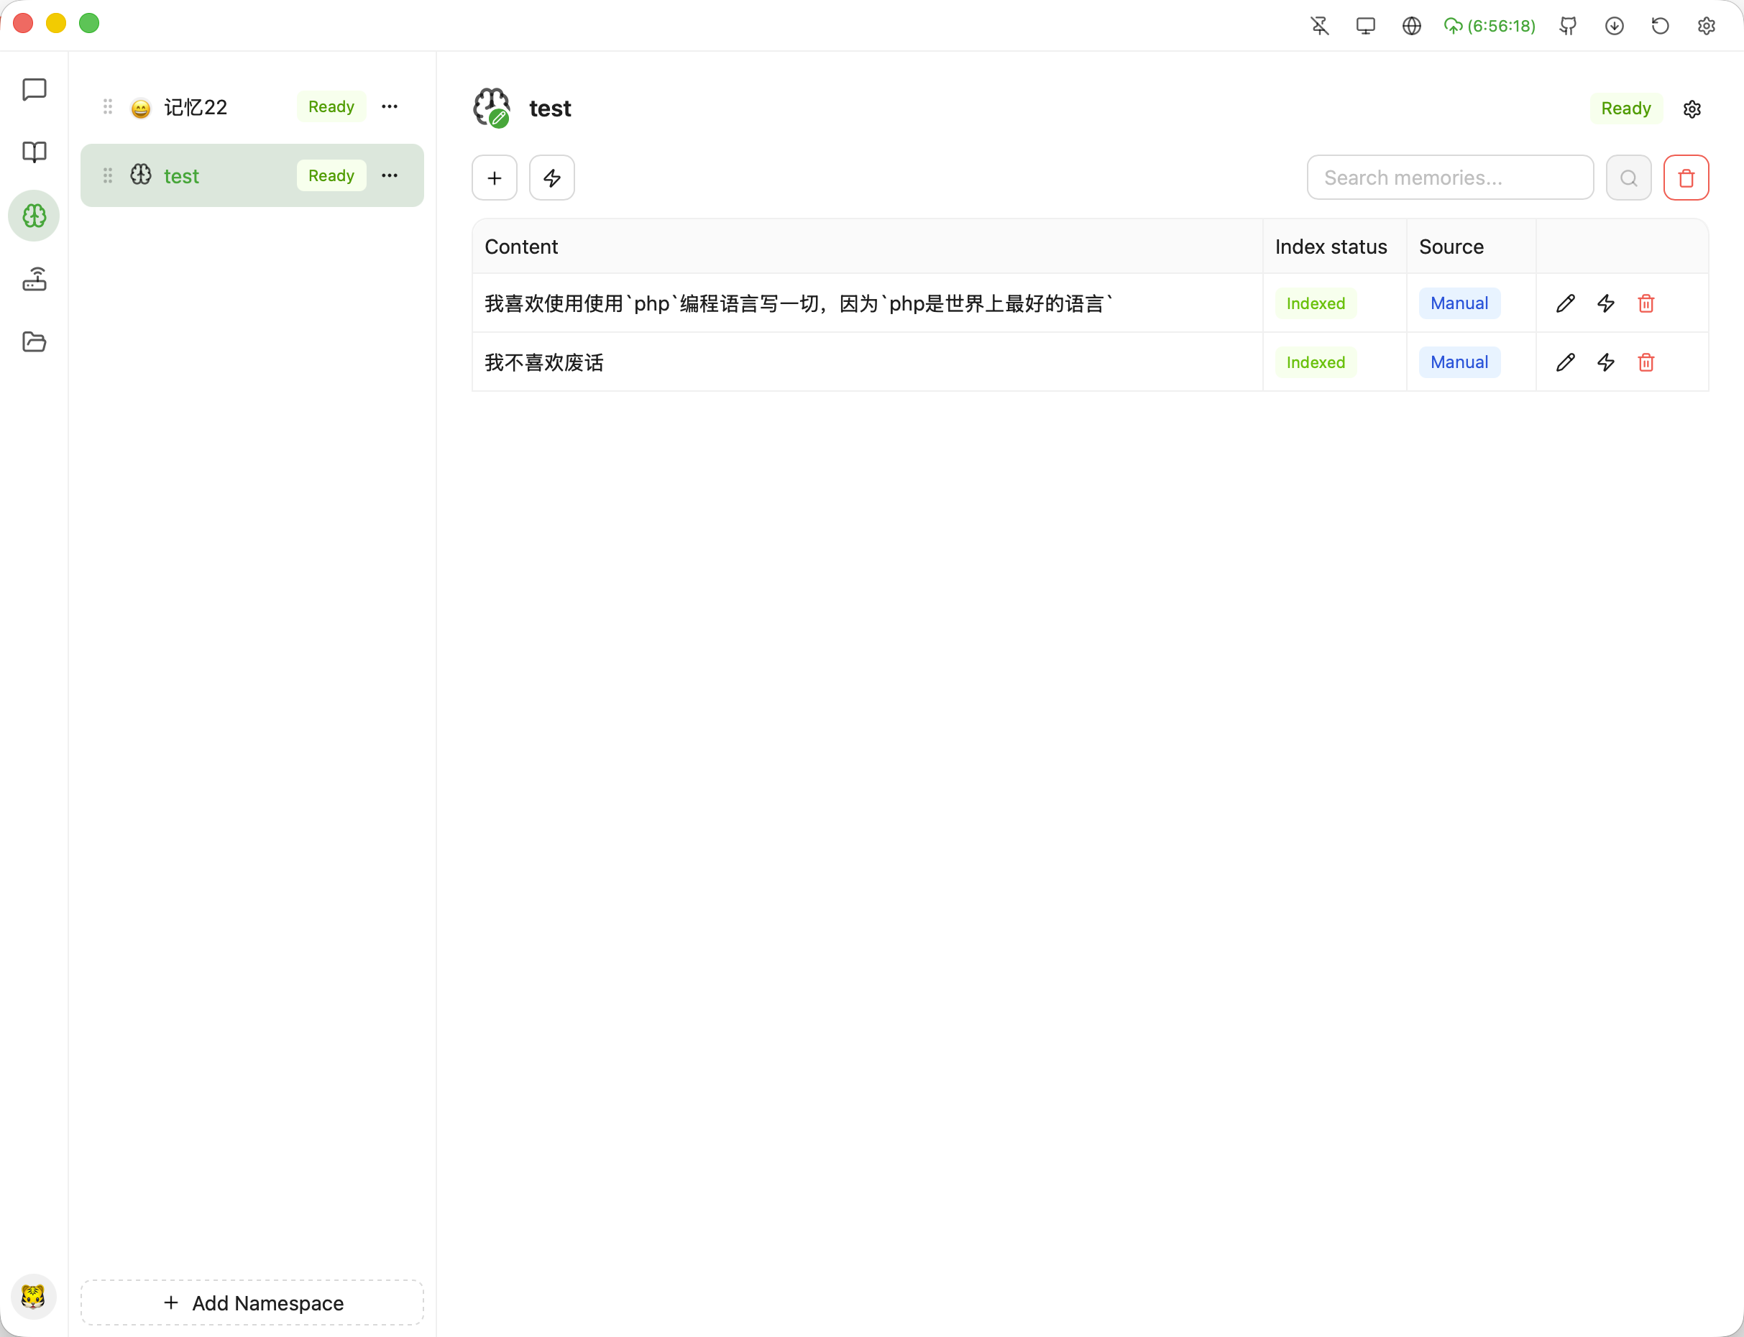This screenshot has height=1337, width=1744.
Task: Focus the Search memories input field
Action: pos(1449,178)
